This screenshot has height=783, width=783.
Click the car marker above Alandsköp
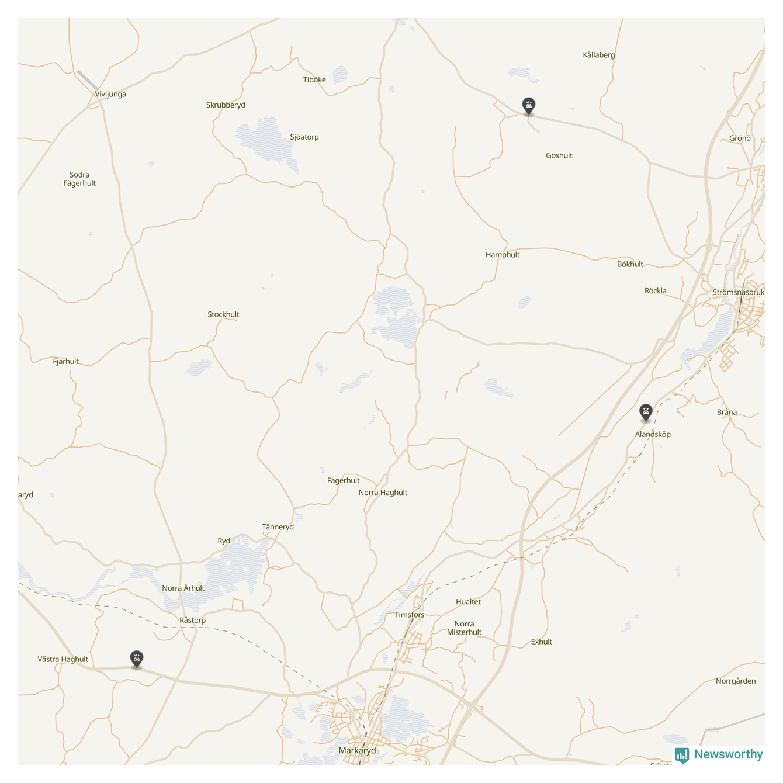646,412
